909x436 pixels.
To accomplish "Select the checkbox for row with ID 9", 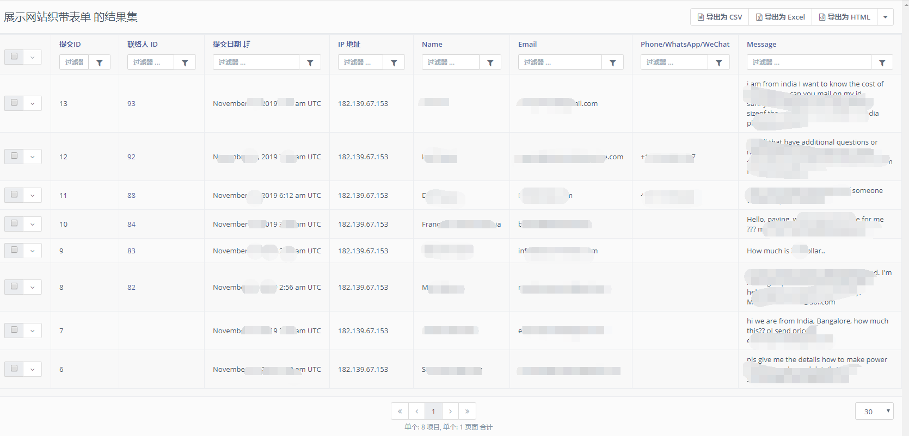I will 14,250.
